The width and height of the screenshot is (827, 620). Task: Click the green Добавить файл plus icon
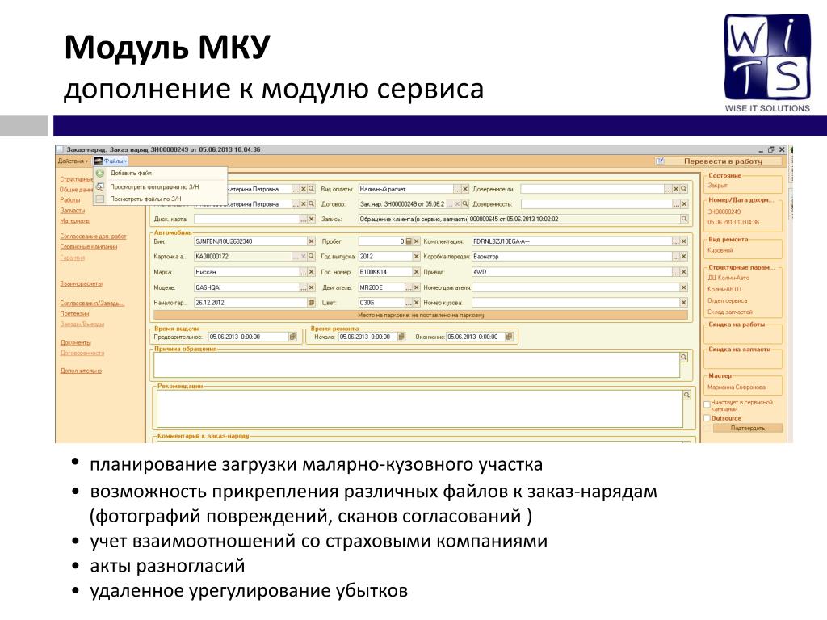(100, 173)
